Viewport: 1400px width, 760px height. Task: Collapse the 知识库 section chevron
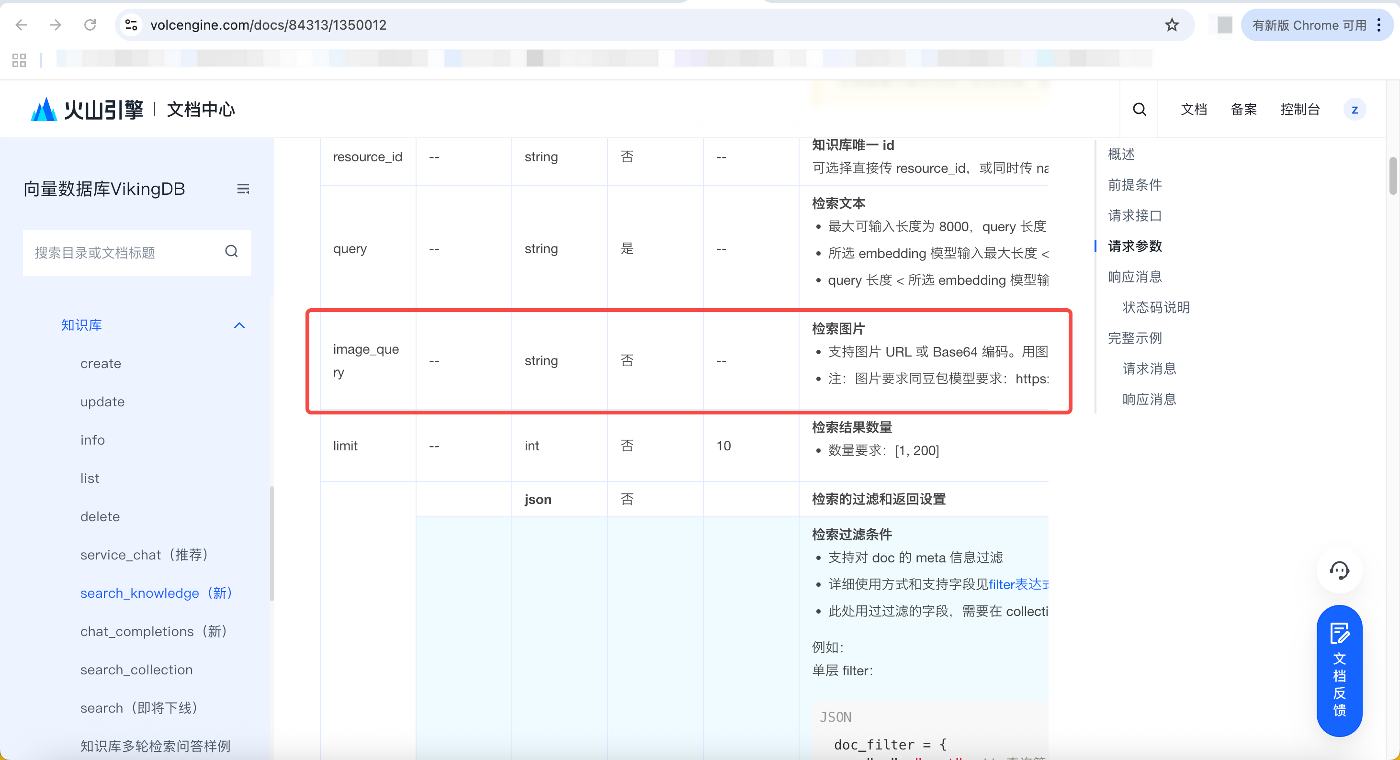click(x=239, y=325)
